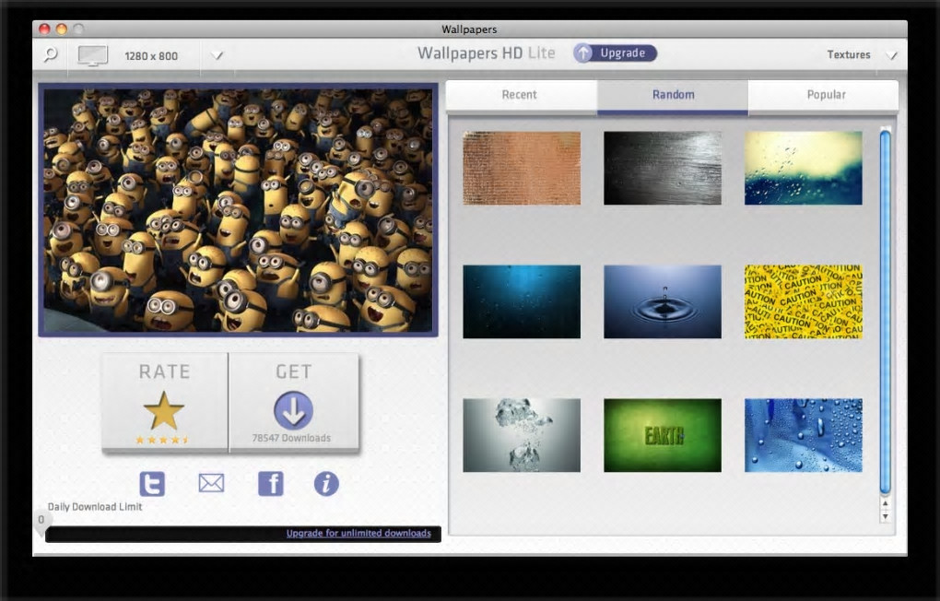Select the Random tab

point(673,95)
